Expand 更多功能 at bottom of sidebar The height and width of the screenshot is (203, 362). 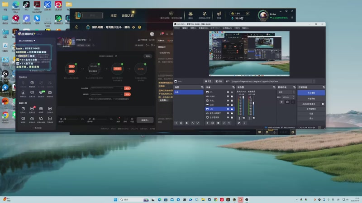(x=37, y=128)
